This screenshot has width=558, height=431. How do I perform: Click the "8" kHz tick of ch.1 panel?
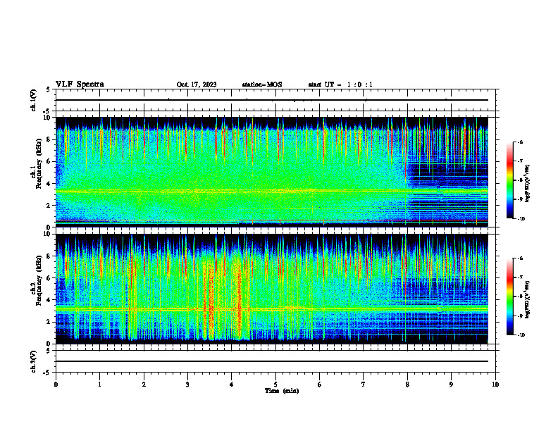point(49,139)
